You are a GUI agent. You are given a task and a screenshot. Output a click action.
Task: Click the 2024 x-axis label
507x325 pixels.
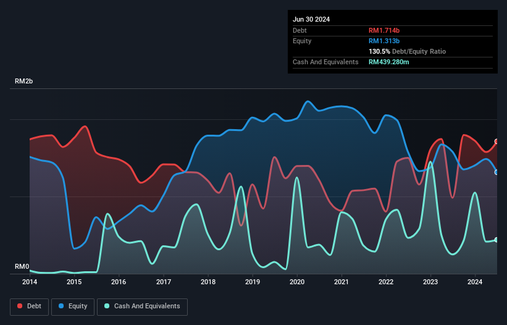click(475, 282)
